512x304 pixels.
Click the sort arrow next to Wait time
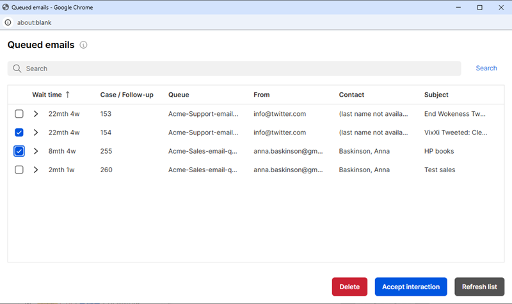tap(68, 95)
